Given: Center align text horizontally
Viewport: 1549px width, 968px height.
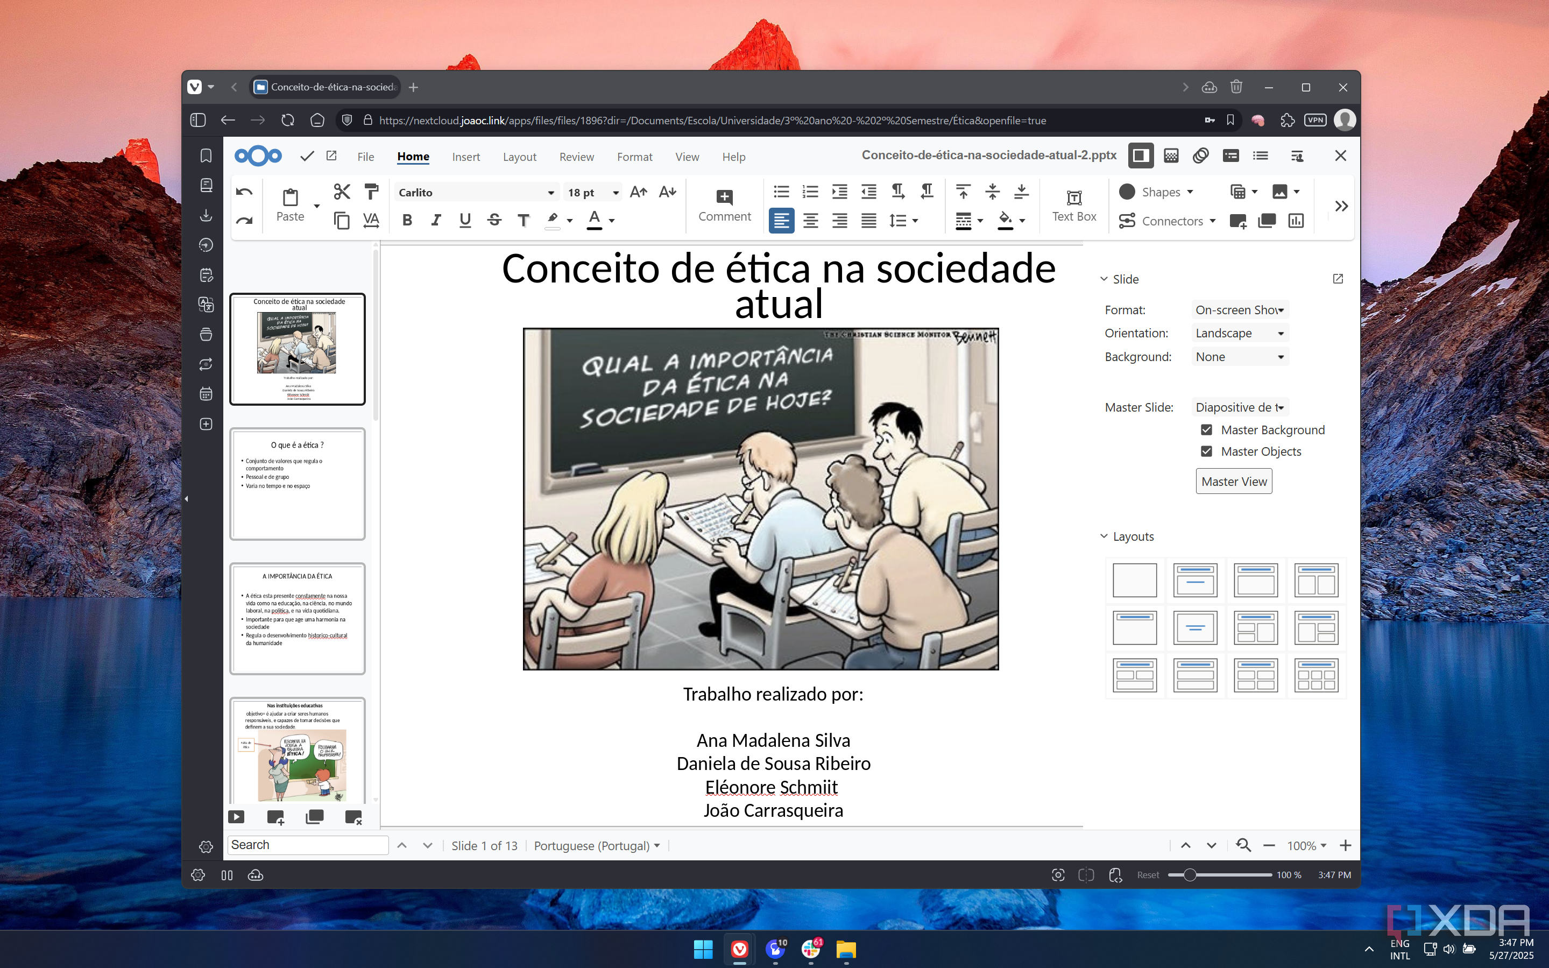Looking at the screenshot, I should pyautogui.click(x=810, y=221).
